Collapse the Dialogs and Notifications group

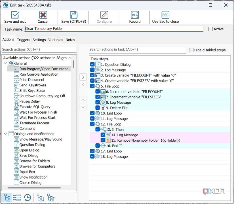[6, 134]
